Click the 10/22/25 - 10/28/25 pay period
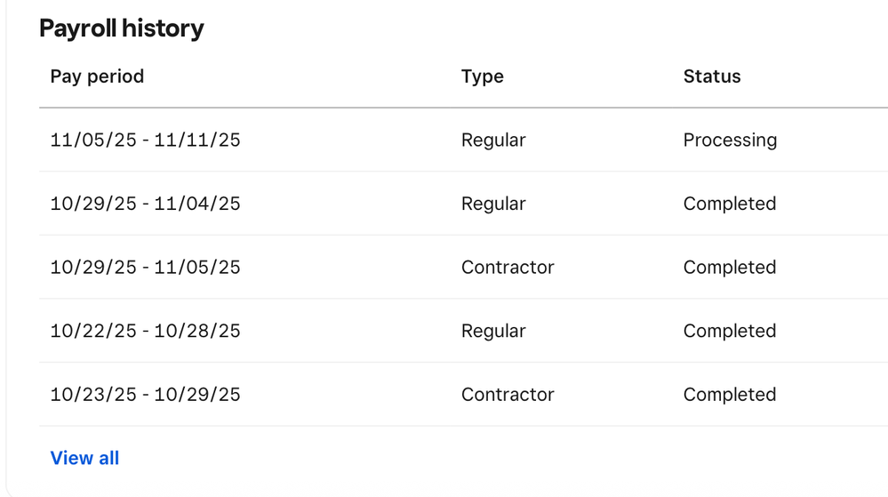 point(145,331)
